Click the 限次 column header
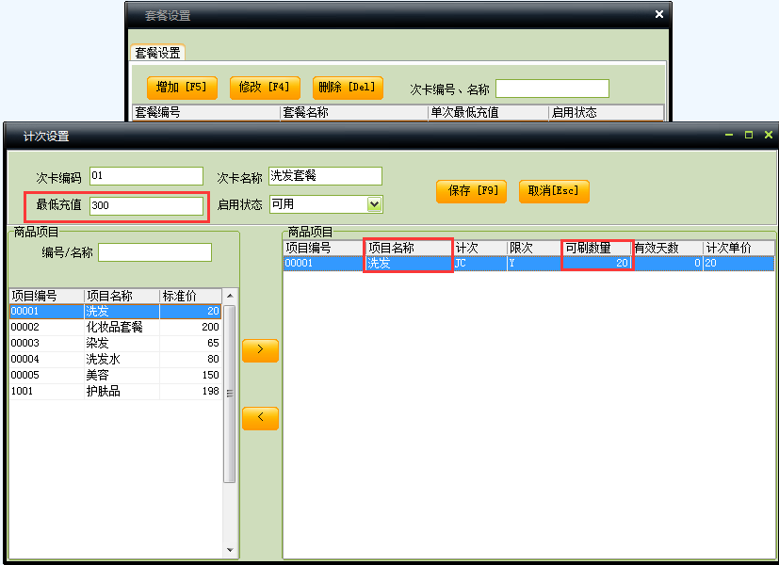The height and width of the screenshot is (565, 779). click(535, 248)
